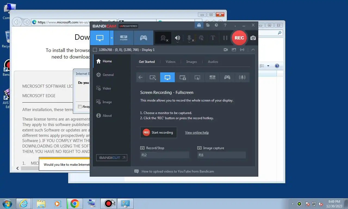Open File Explorer from the taskbar

(41, 204)
